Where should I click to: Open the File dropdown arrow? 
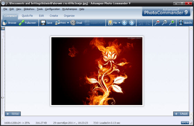point(119,23)
